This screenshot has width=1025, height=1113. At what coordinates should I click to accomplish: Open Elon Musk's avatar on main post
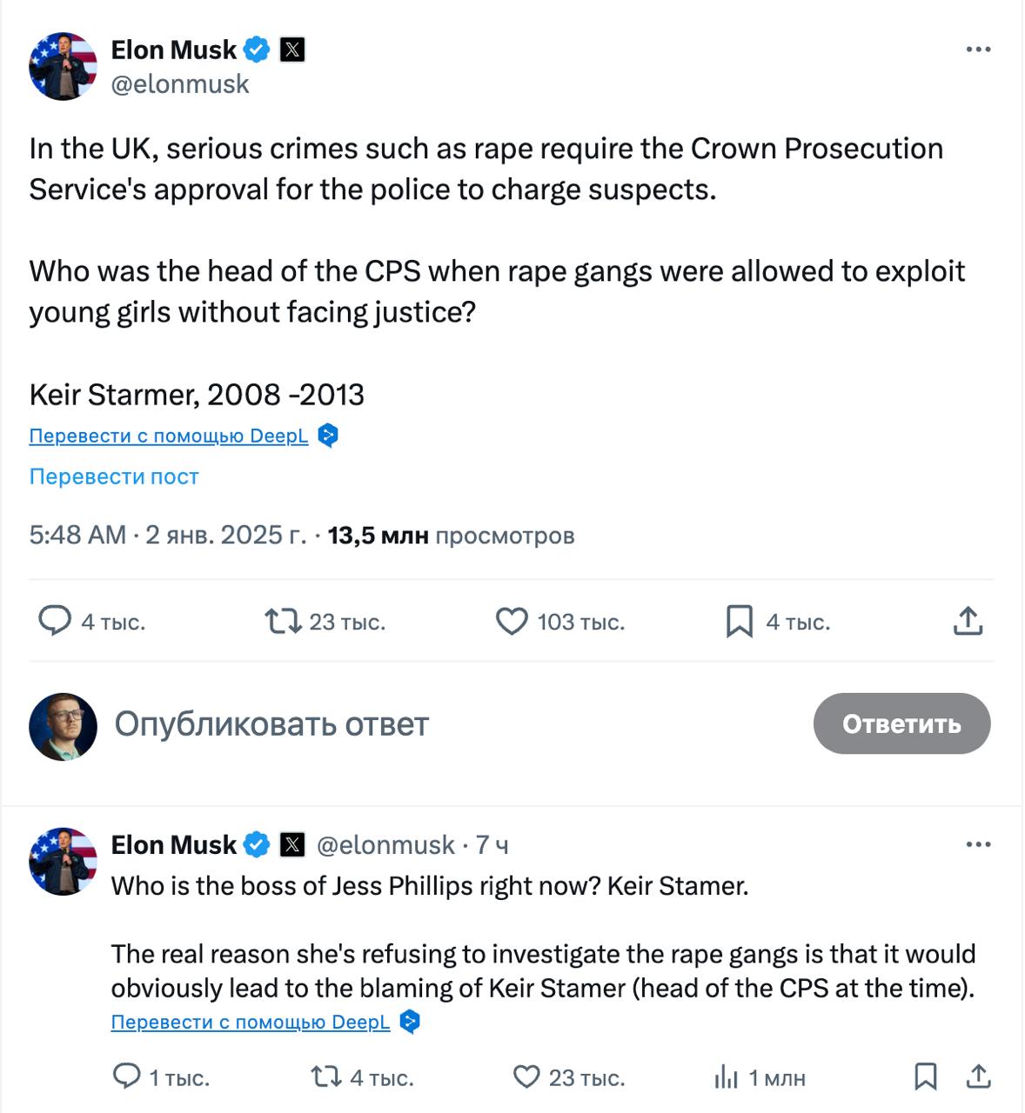(x=63, y=66)
